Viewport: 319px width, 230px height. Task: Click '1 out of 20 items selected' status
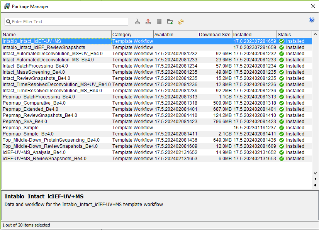[x=26, y=225]
